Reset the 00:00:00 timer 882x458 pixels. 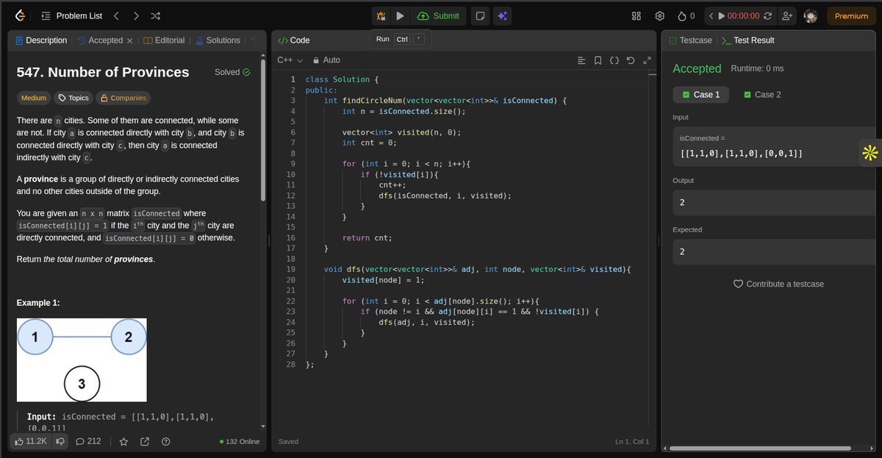click(x=767, y=15)
